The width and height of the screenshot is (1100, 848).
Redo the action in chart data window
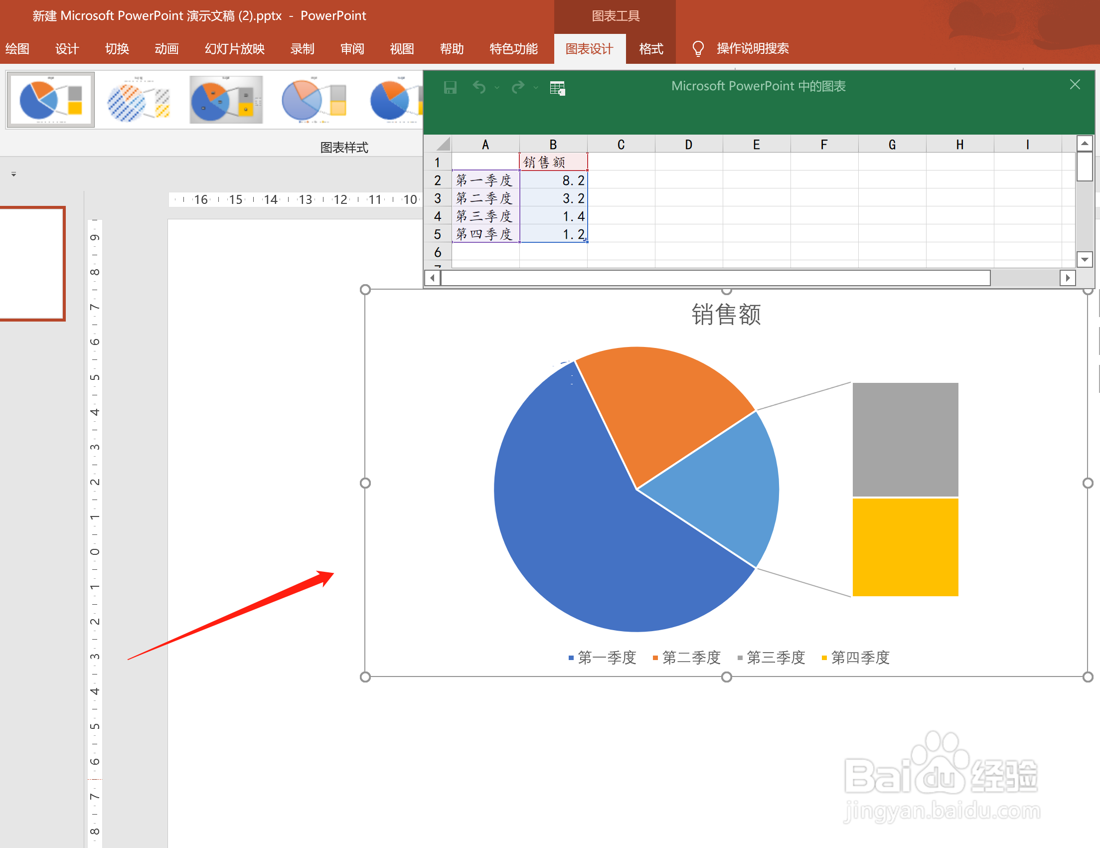click(518, 88)
